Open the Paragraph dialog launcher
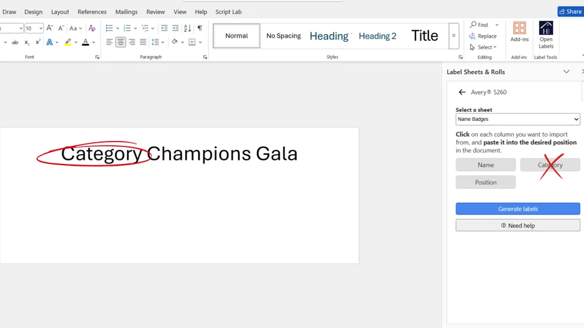584x328 pixels. (205, 57)
